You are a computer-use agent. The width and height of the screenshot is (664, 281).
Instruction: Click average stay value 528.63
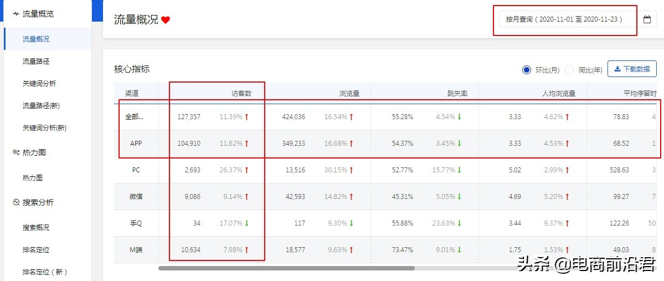[619, 170]
